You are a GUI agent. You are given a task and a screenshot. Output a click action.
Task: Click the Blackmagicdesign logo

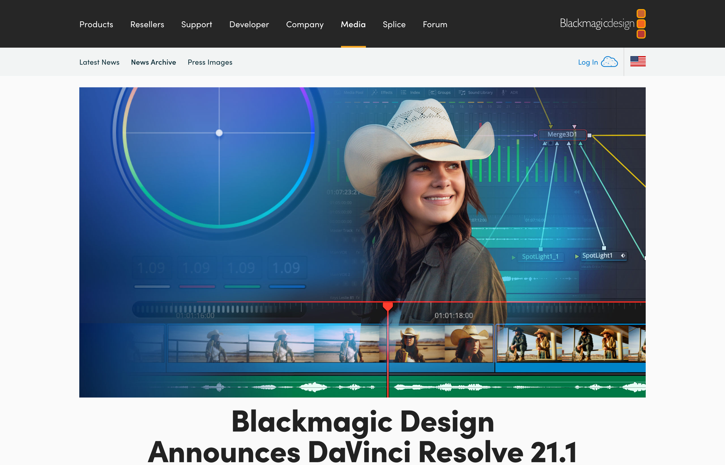[603, 24]
